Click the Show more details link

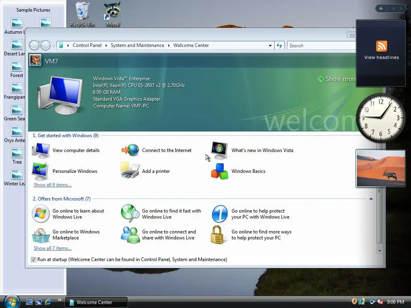(337, 79)
